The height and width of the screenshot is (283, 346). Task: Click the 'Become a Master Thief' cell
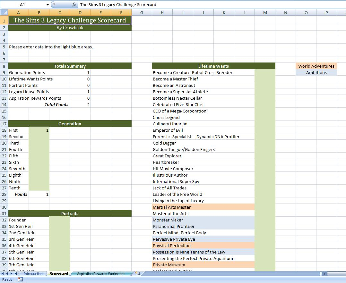coord(203,79)
